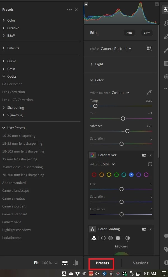This screenshot has height=277, width=168.
Task: Select the purple color in Color Mixer
Action: pos(139,175)
